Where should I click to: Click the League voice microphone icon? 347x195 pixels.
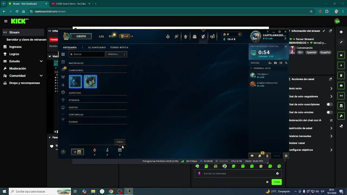tap(267, 156)
